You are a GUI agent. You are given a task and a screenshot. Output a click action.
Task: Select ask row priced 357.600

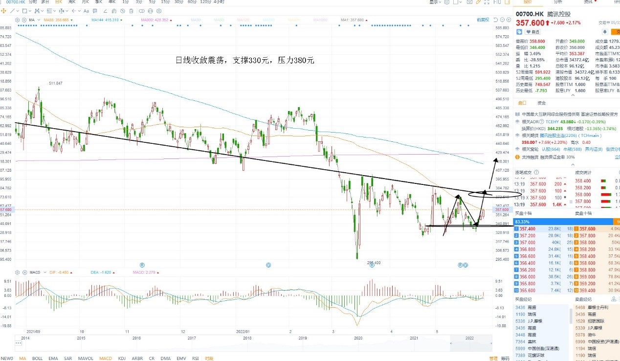597,228
